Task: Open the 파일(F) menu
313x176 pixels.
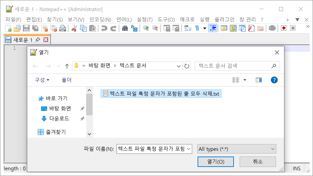Action: (13, 19)
